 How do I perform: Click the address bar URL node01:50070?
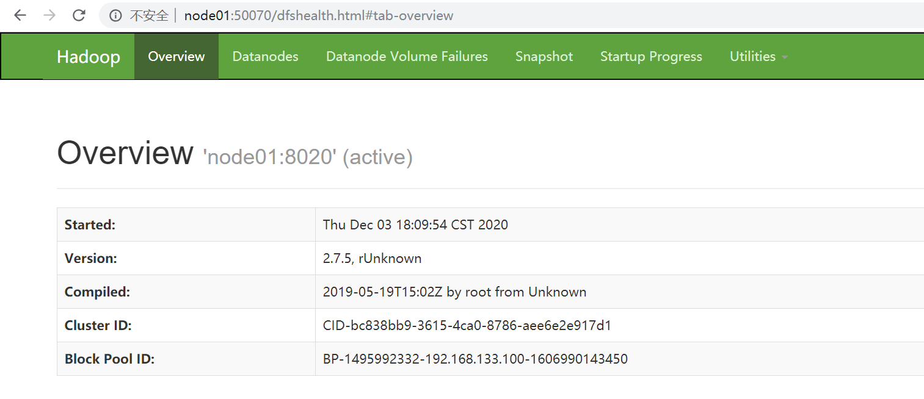(x=319, y=16)
